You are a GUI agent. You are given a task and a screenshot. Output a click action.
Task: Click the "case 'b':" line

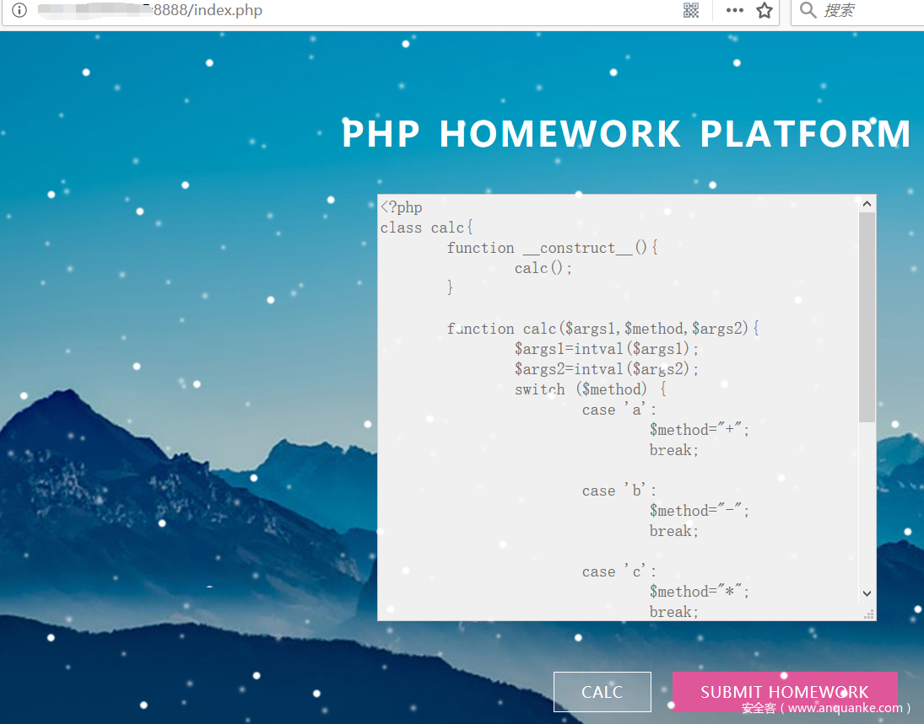tap(619, 491)
